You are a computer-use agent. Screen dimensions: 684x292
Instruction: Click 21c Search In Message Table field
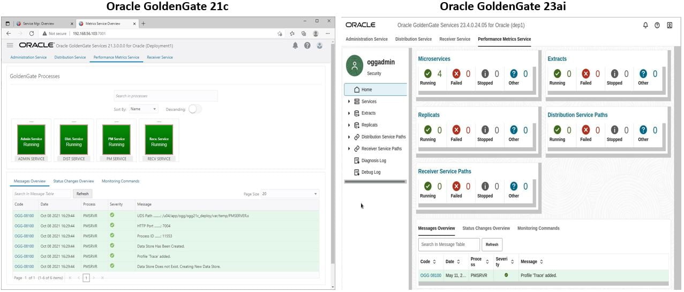click(42, 194)
